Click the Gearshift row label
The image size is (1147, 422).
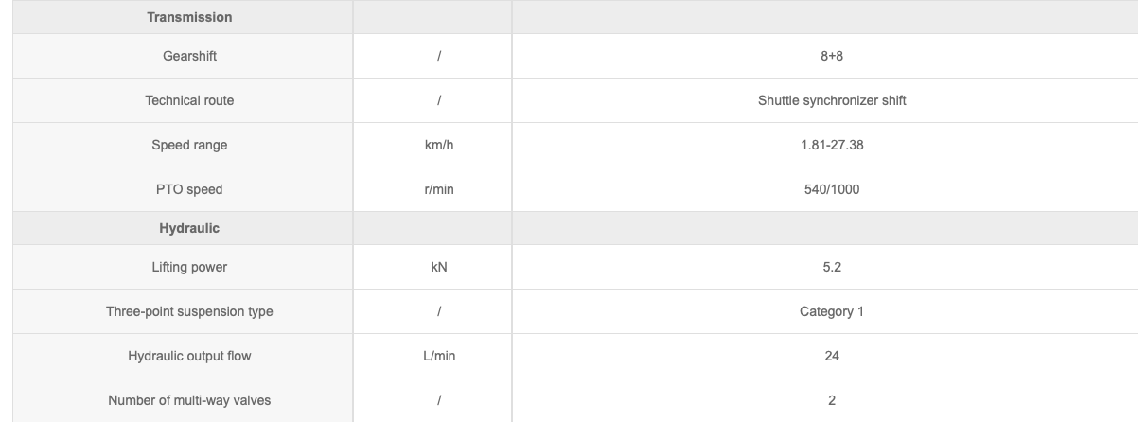tap(189, 56)
